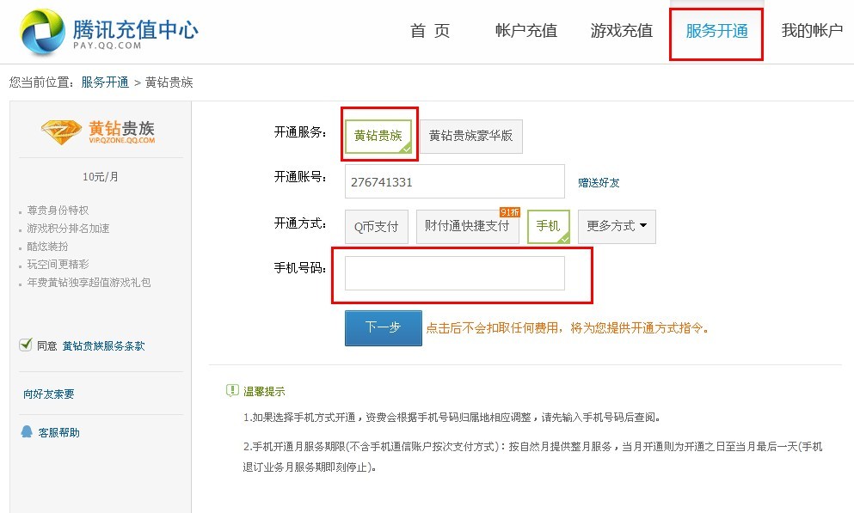The height and width of the screenshot is (513, 854).
Task: Click the 游戏积分排名加速 list item
Action: pos(68,228)
